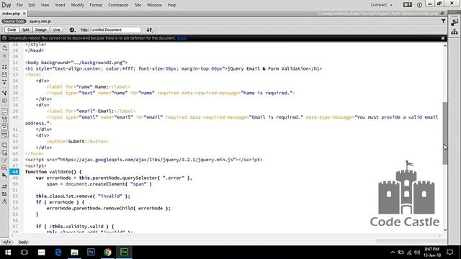Click the related files filter funnel icon
This screenshot has height=259, width=461.
[443, 21]
